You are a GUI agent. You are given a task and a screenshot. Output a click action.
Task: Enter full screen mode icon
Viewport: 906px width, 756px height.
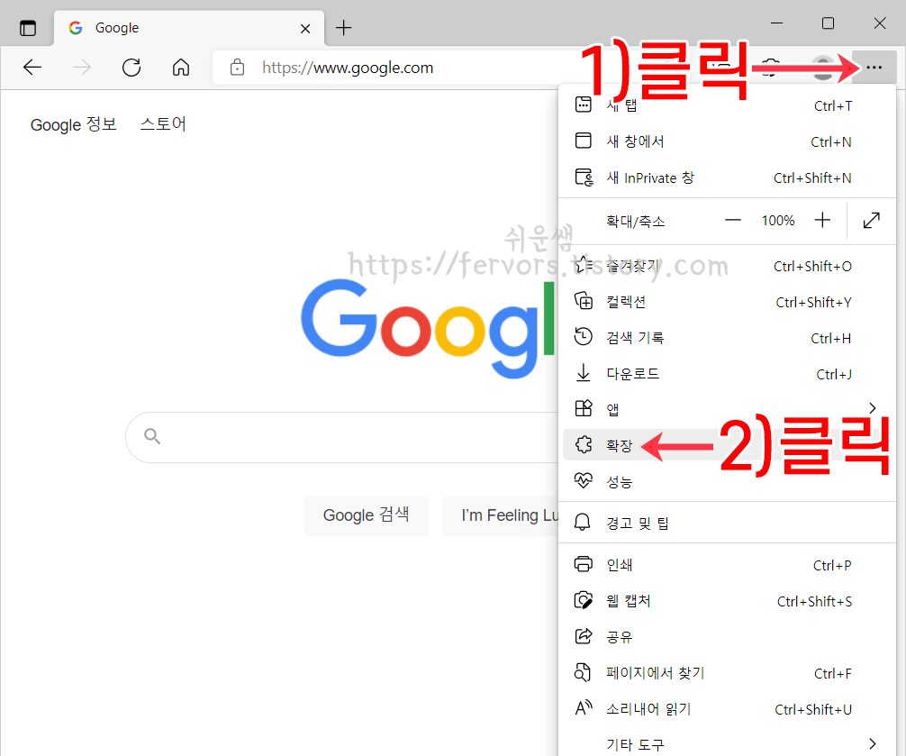click(871, 220)
